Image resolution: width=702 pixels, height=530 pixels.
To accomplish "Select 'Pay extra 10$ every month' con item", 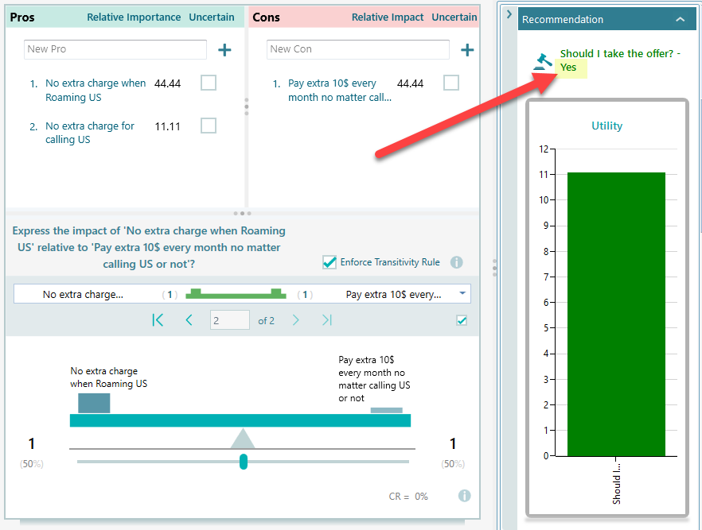I will click(339, 90).
